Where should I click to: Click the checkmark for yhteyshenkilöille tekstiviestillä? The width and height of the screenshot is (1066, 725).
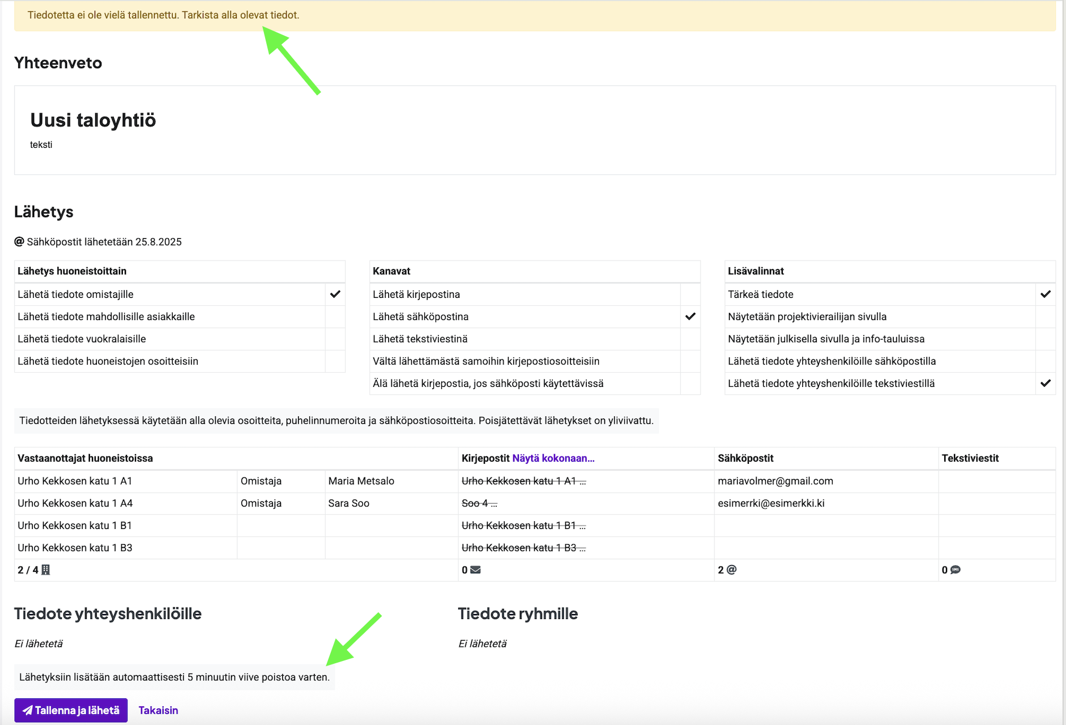[x=1045, y=383]
